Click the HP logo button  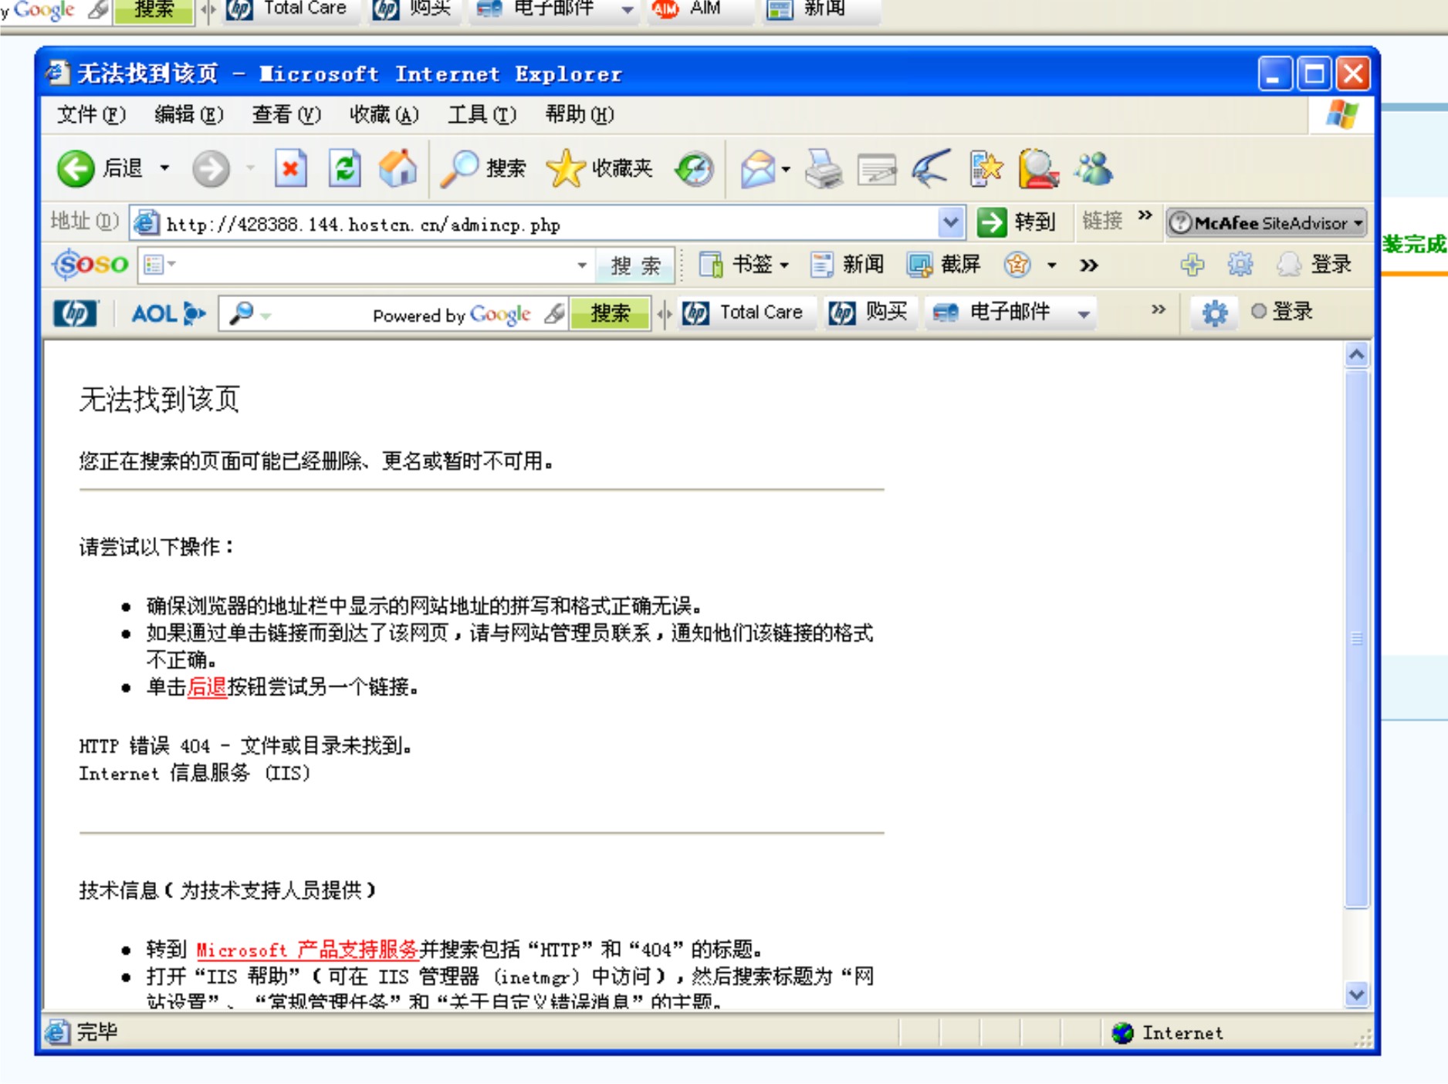click(x=75, y=313)
